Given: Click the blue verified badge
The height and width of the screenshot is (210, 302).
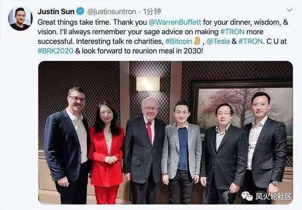Looking at the screenshot, I should tap(80, 11).
